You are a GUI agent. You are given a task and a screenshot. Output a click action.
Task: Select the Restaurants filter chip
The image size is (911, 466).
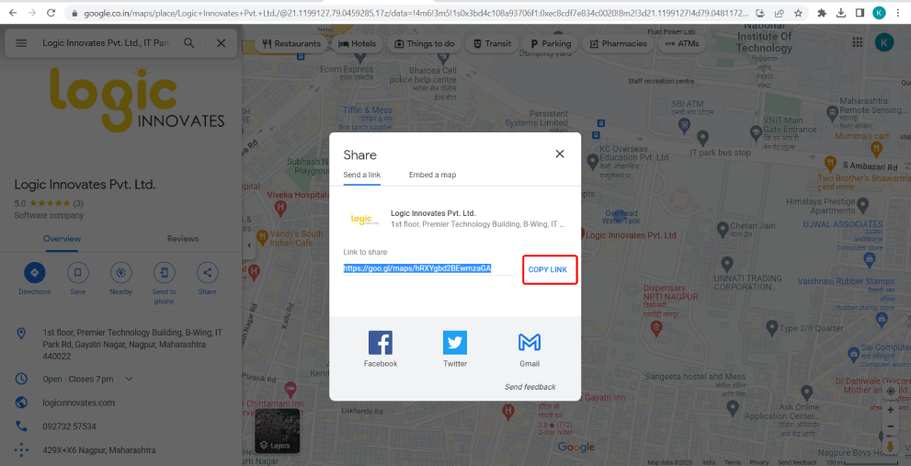click(291, 43)
